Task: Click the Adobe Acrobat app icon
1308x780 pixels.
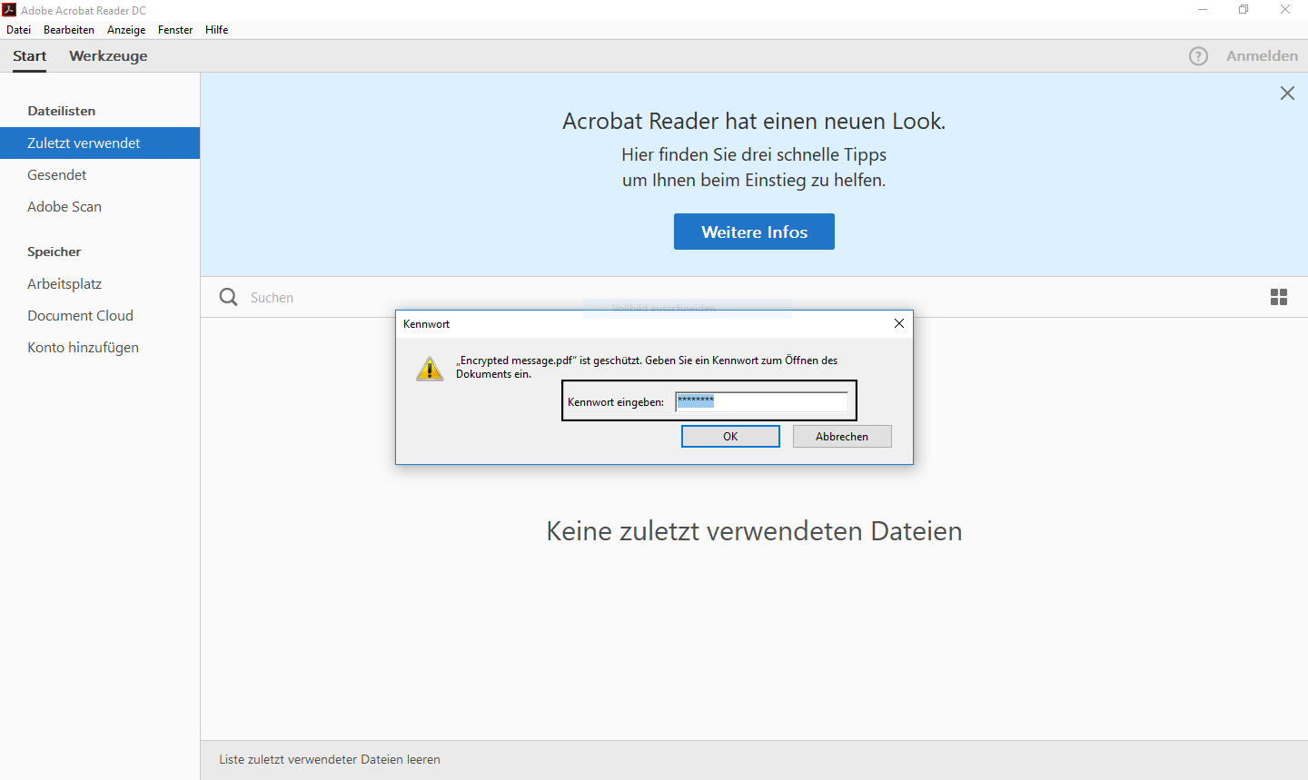Action: (x=9, y=10)
